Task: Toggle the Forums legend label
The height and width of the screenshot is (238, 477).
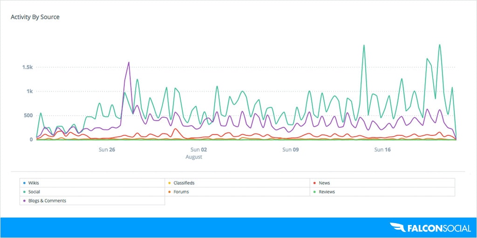Action: pyautogui.click(x=181, y=192)
